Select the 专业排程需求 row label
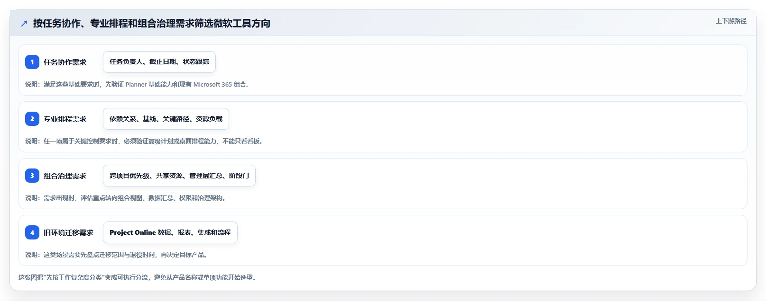The image size is (766, 301). point(65,119)
